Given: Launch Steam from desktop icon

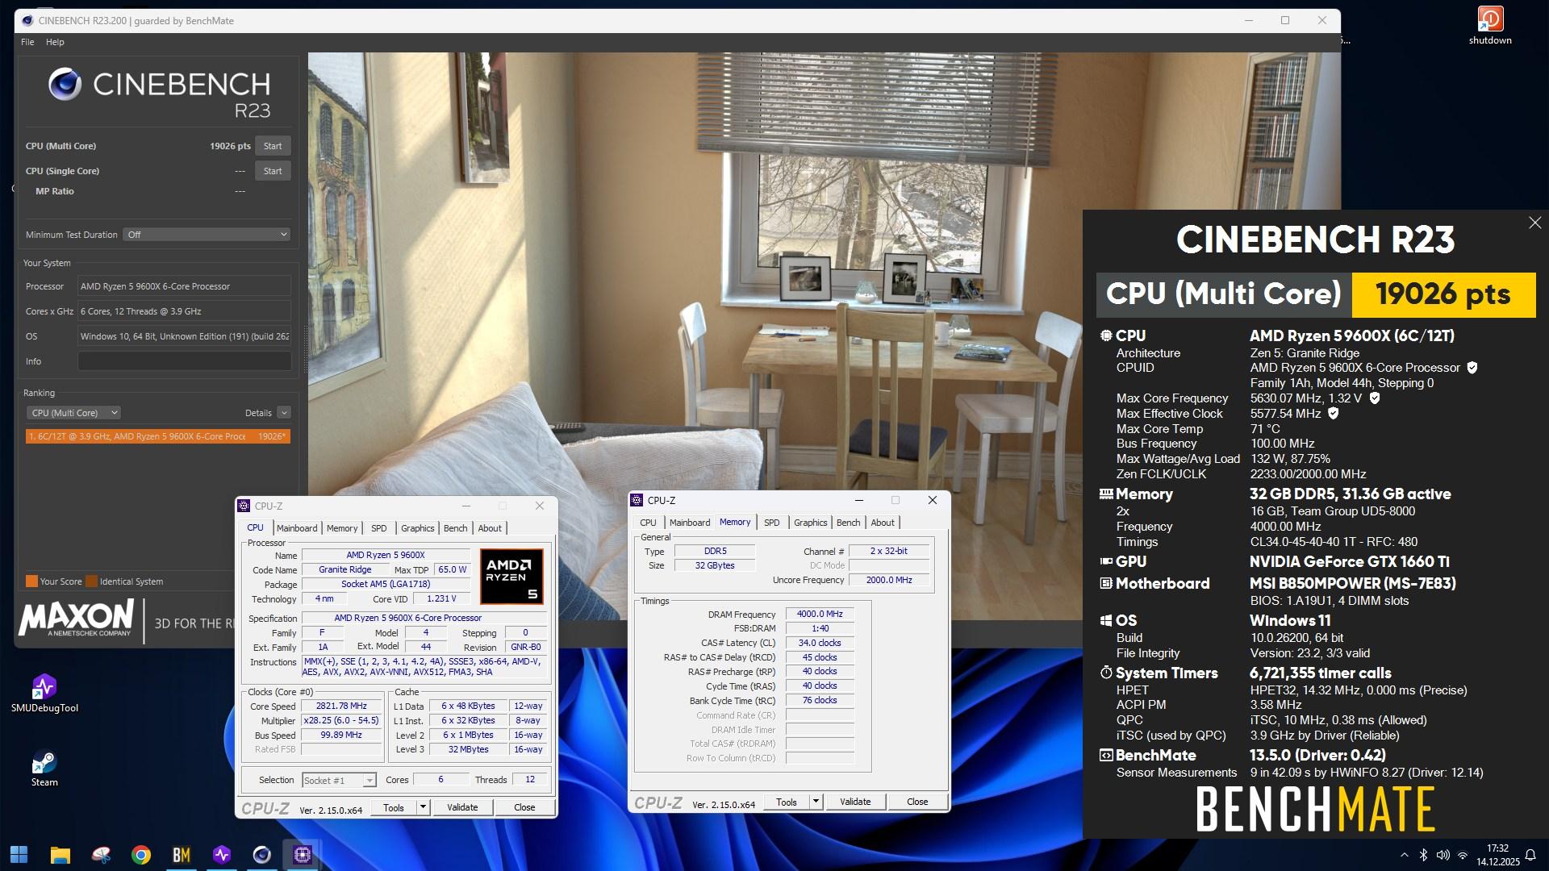Looking at the screenshot, I should [44, 763].
